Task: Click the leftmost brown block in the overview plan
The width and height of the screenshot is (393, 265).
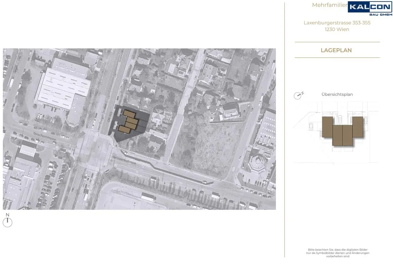Action: tap(327, 127)
